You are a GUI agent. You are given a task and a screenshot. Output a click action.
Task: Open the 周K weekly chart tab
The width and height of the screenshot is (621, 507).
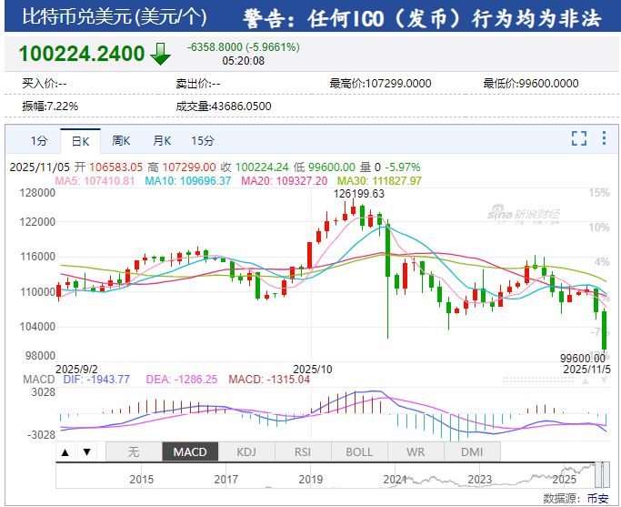pyautogui.click(x=121, y=141)
